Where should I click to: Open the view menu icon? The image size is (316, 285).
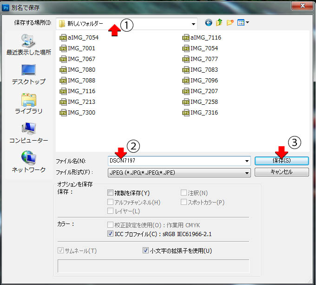tap(243, 23)
